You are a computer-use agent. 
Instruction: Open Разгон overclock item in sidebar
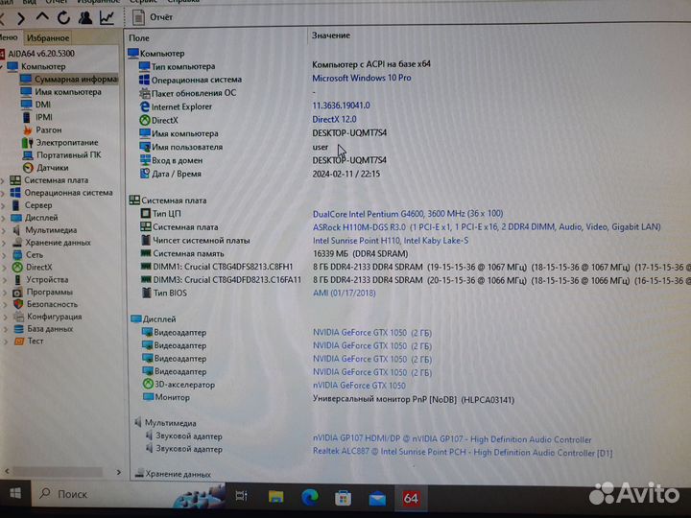pos(48,129)
